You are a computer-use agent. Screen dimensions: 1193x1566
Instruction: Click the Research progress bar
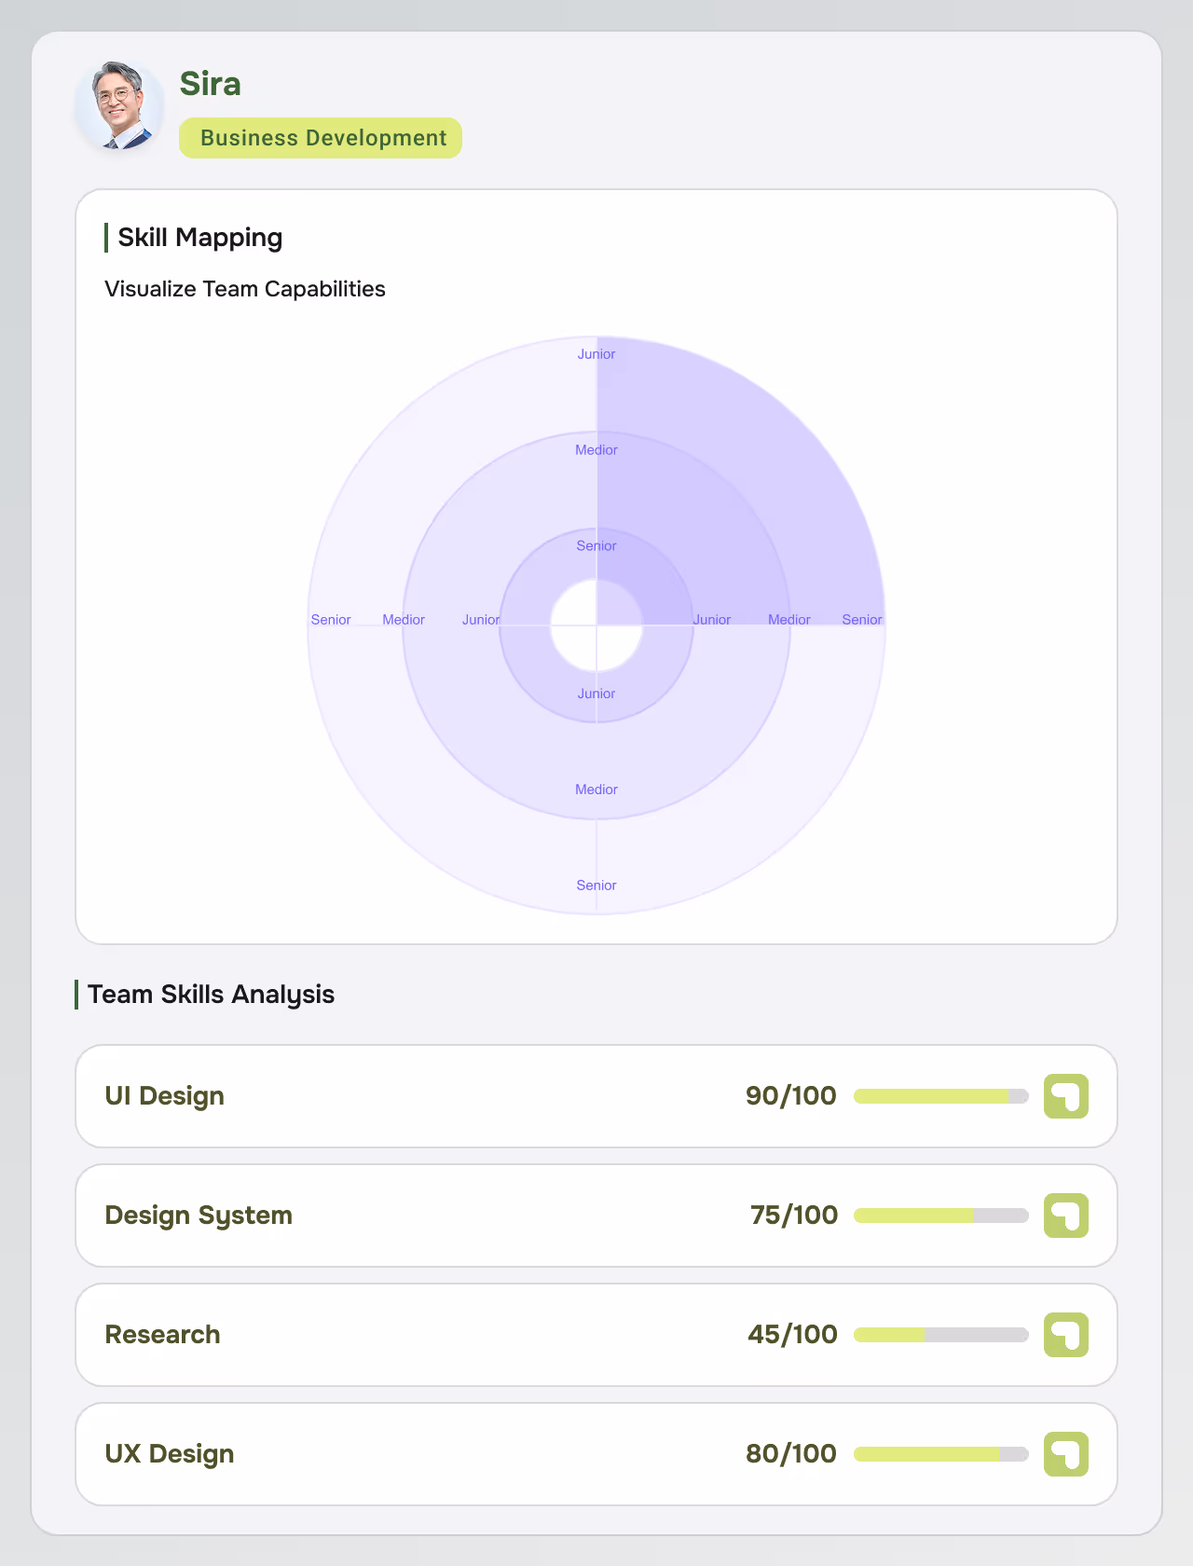click(941, 1335)
